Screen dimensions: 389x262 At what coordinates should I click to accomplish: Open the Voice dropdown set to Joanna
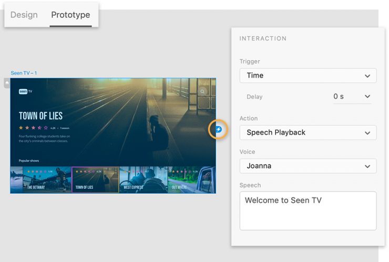[x=308, y=166]
